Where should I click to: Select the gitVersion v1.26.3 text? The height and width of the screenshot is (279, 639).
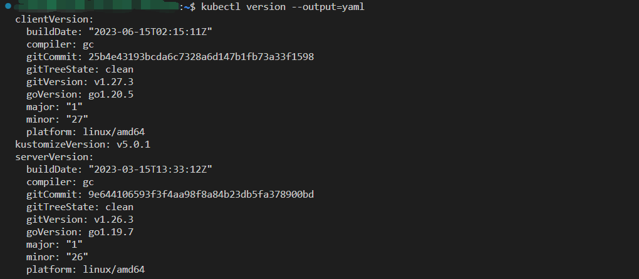80,220
